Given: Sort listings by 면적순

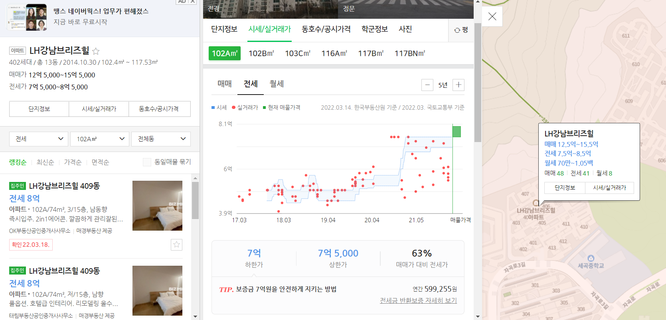Looking at the screenshot, I should 100,162.
